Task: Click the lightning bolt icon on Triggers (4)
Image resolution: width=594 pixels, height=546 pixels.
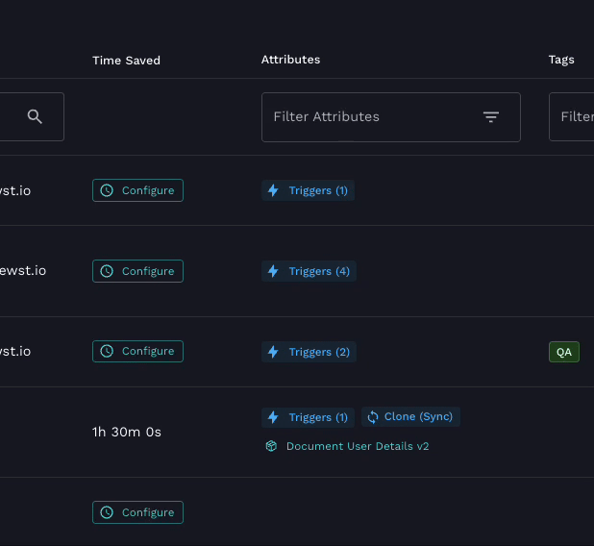Action: click(x=273, y=271)
